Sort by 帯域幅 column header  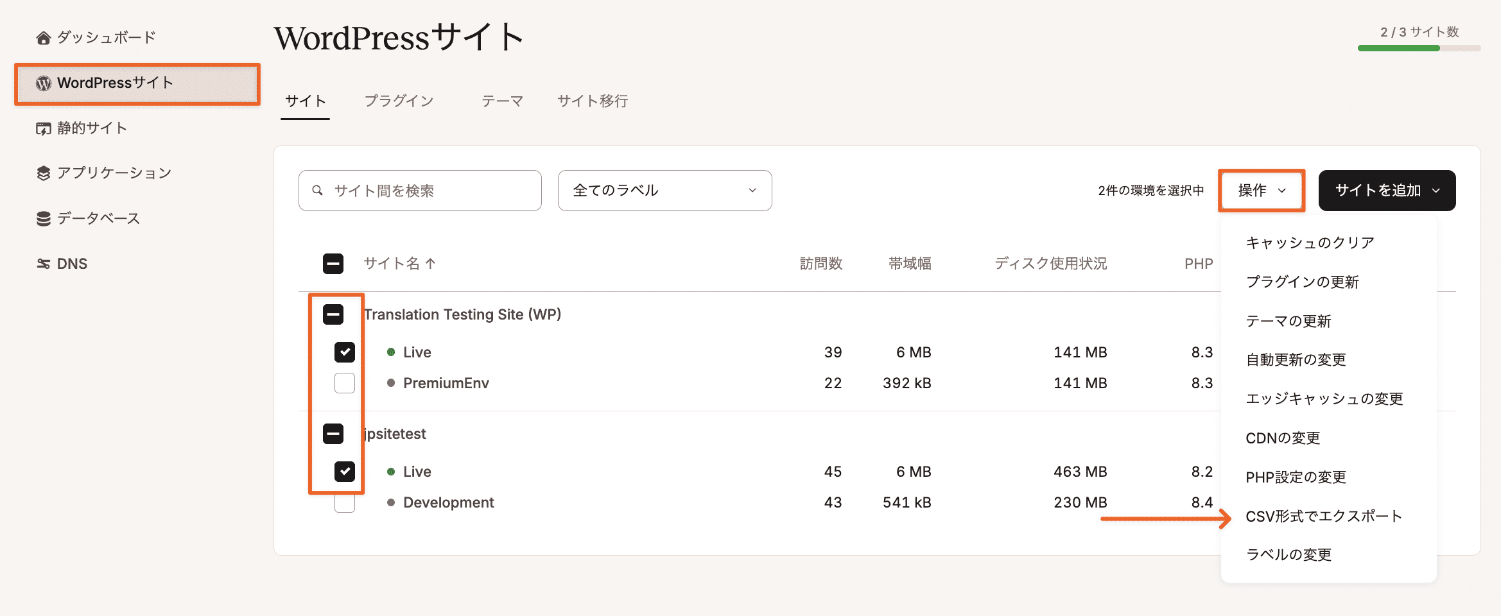tap(910, 264)
